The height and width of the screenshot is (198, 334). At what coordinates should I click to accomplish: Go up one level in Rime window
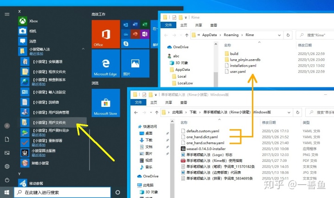(x=187, y=35)
